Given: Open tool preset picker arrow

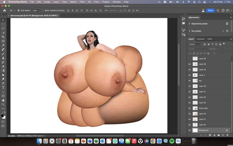Looking at the screenshot, I should 15,11.
